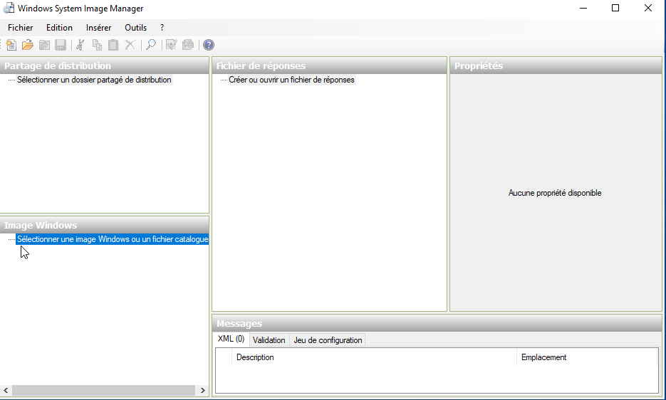
Task: Click the New answer file toolbar icon
Action: (x=11, y=45)
